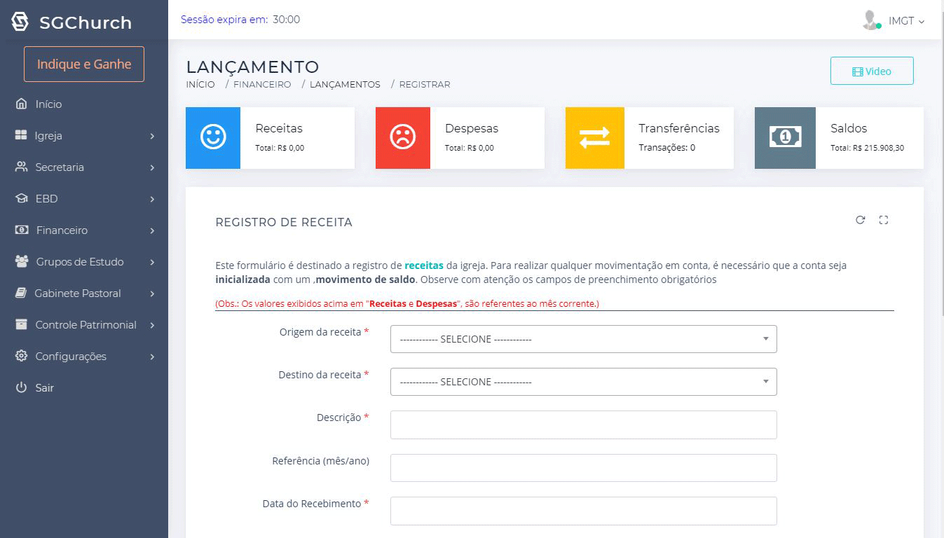
Task: Click the Sair power icon
Action: click(21, 387)
